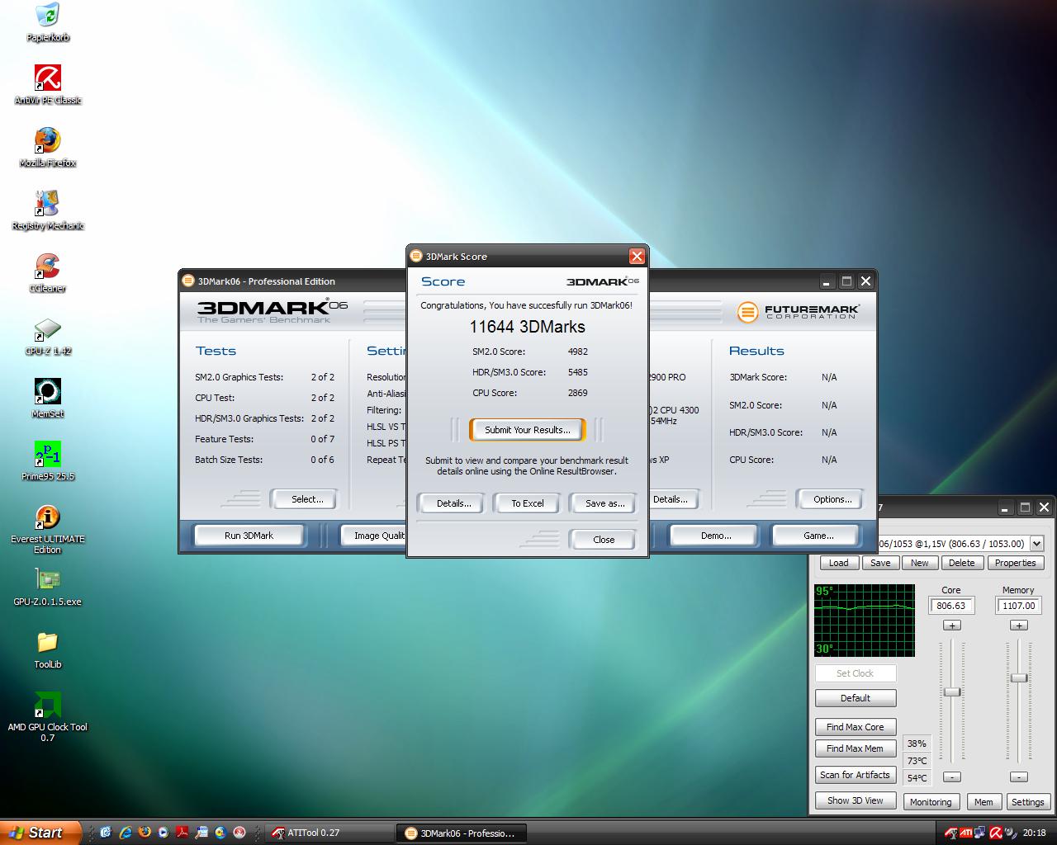Click Image Quality button in 3DMark06
The image size is (1057, 845).
(374, 536)
